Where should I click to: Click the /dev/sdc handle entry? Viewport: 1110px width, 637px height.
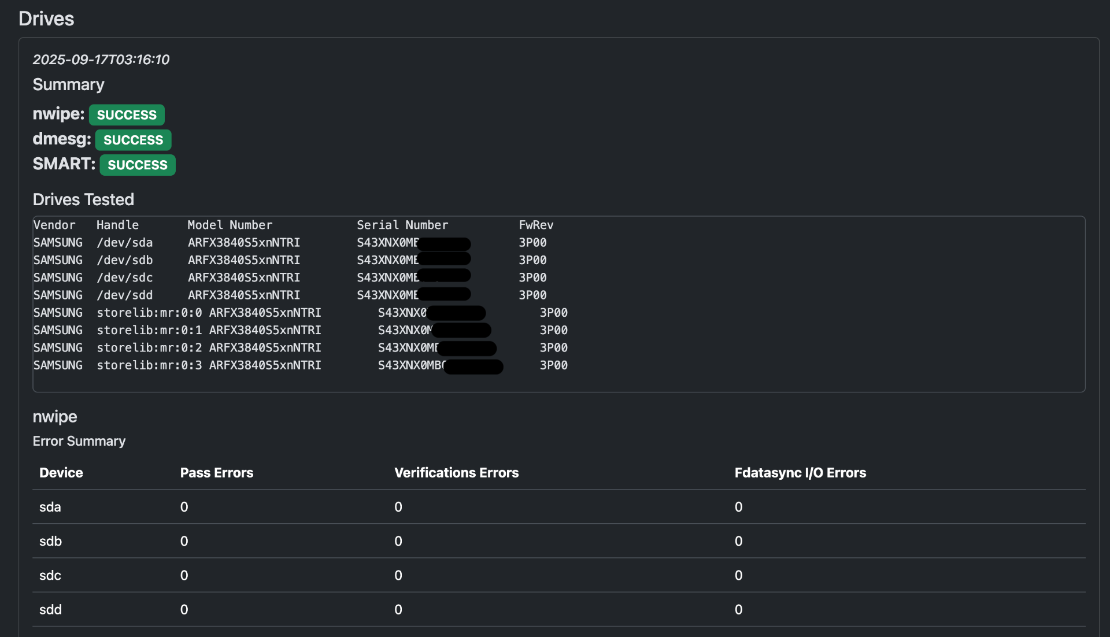[124, 277]
